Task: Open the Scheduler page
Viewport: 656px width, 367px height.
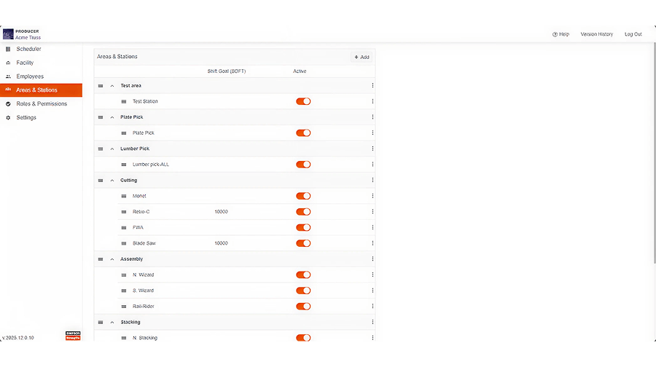Action: tap(41, 49)
